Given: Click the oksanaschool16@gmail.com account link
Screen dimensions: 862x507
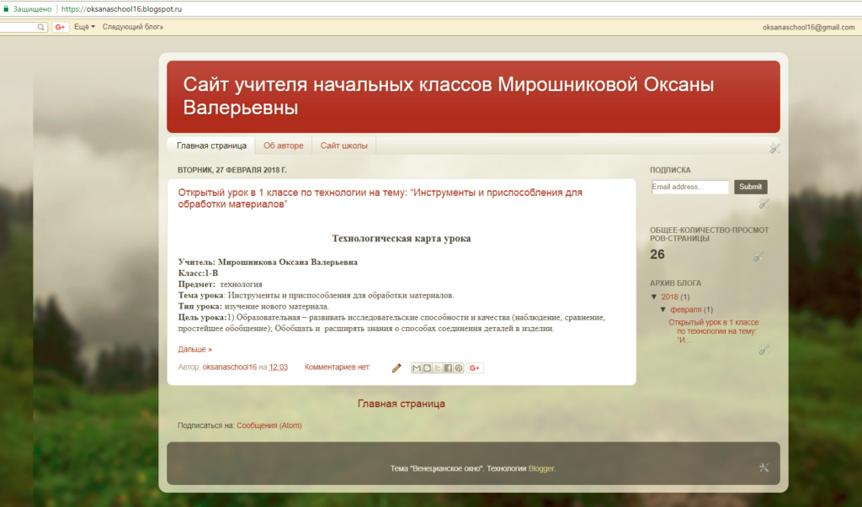Looking at the screenshot, I should pyautogui.click(x=808, y=28).
